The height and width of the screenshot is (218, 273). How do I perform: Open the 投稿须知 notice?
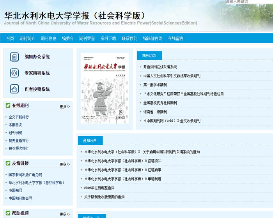pos(123,161)
